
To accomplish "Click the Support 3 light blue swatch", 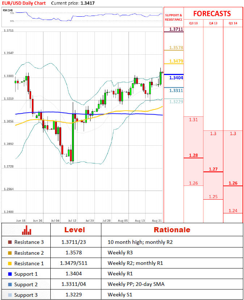I will (x=10, y=295).
